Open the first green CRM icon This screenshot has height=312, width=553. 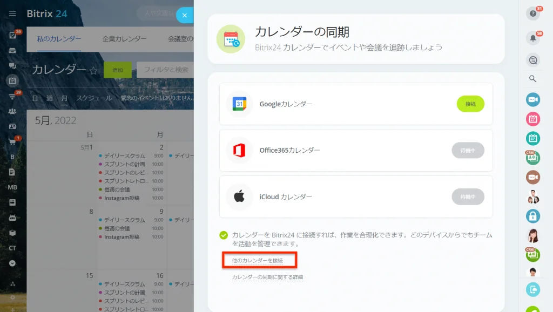tap(533, 158)
